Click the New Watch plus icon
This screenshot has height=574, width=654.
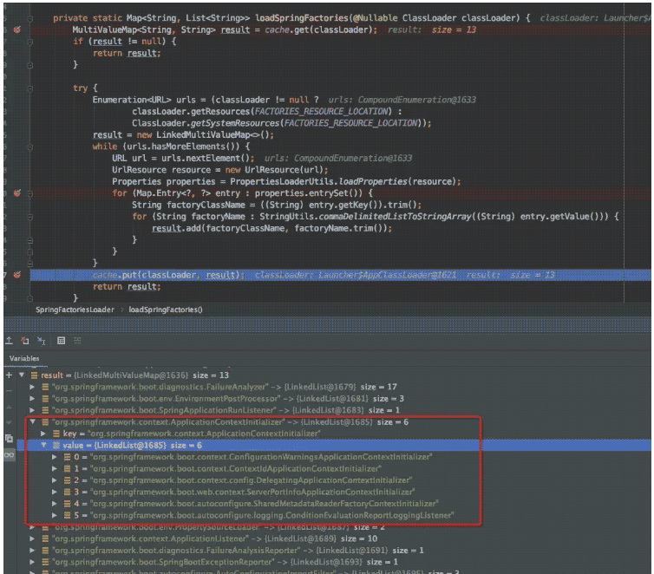(x=9, y=375)
